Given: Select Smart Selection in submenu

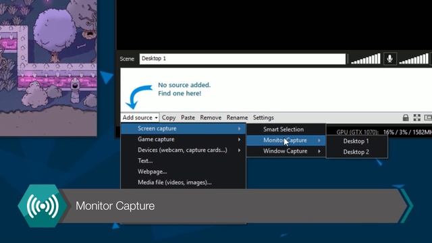Looking at the screenshot, I should coord(286,129).
